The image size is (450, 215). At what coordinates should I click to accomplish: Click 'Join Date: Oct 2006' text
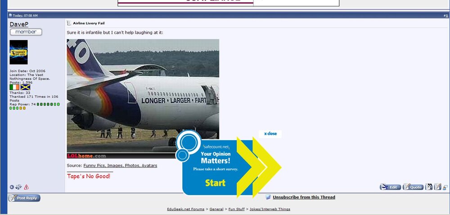pos(27,71)
